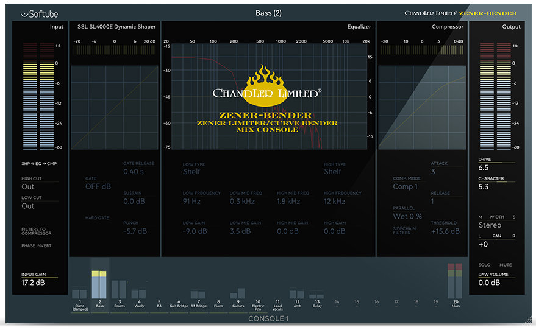Viewport: 536px width, 330px height.
Task: Click the Parallel 'Wet 0 %' value
Action: click(x=407, y=216)
